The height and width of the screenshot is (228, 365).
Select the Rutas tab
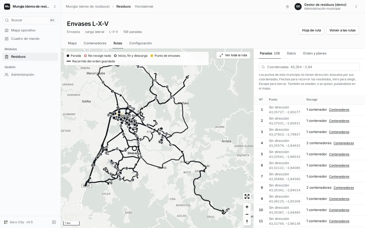pos(118,43)
